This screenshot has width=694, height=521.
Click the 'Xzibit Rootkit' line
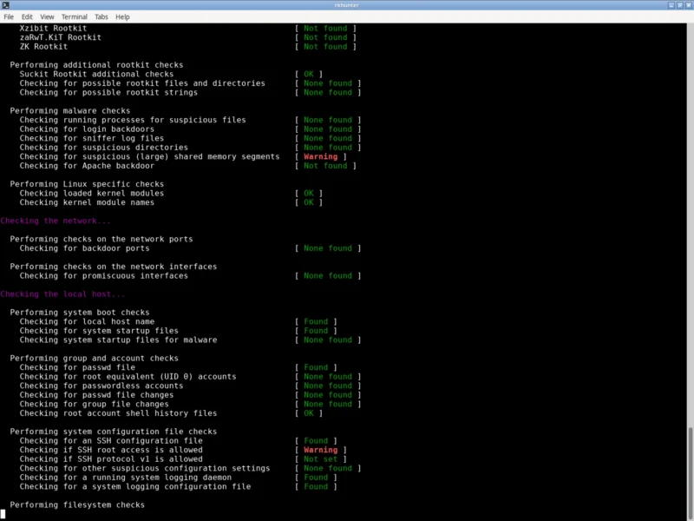[x=53, y=29]
